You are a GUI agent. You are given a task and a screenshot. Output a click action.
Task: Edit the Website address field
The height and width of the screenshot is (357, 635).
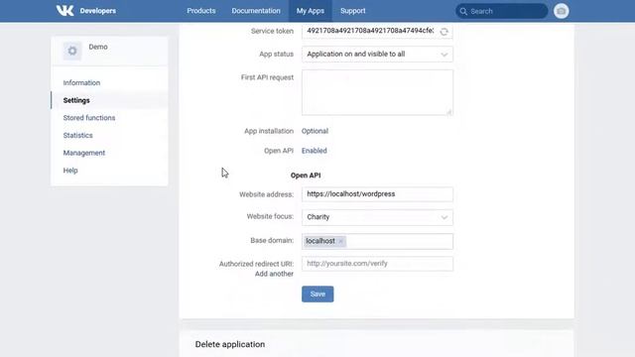click(x=377, y=194)
